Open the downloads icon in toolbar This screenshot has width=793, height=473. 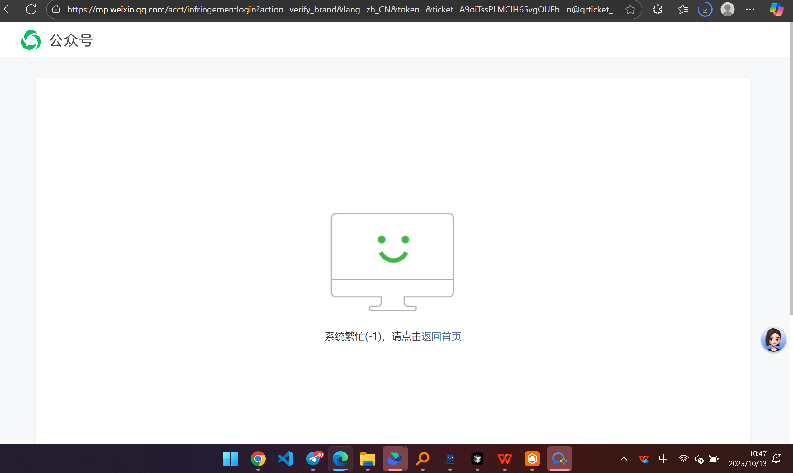pyautogui.click(x=705, y=10)
